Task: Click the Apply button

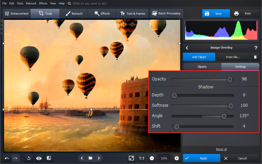Action: pos(202,158)
